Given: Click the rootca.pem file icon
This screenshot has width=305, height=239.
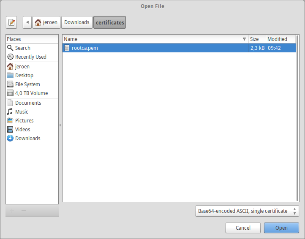Looking at the screenshot, I should point(67,48).
